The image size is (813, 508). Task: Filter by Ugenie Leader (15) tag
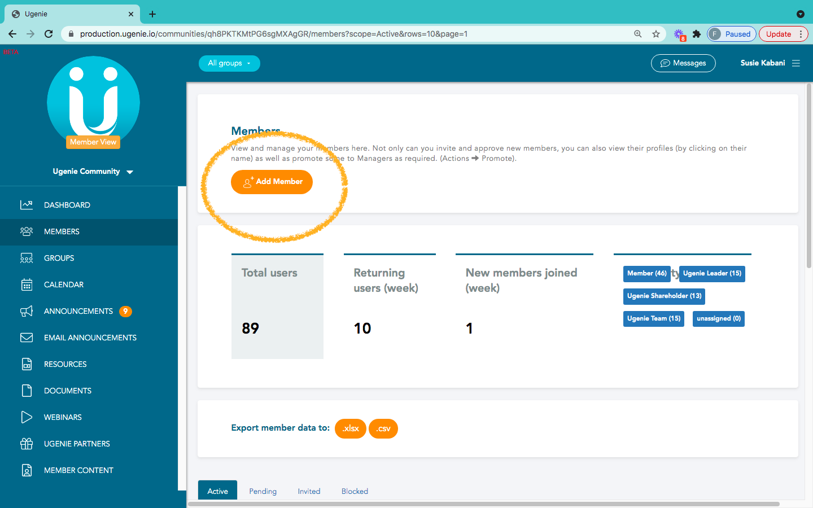712,274
